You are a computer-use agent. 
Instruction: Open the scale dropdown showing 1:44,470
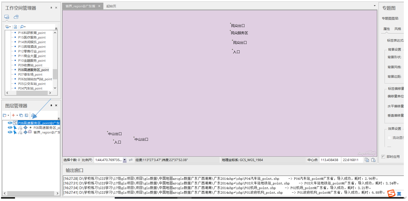(125, 160)
